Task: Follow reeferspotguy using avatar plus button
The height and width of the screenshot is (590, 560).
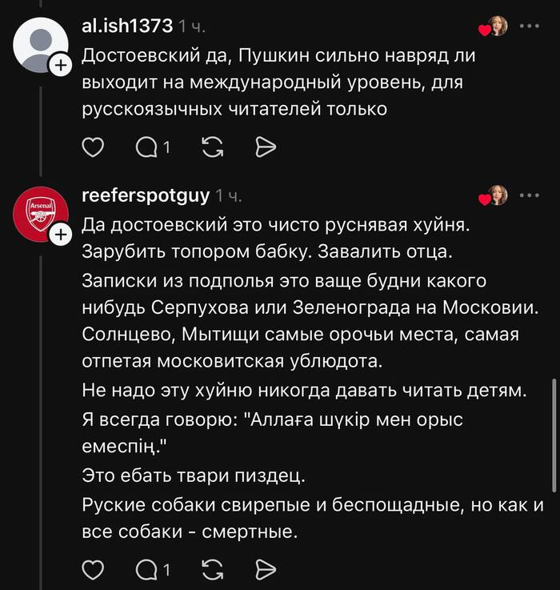Action: pos(61,235)
